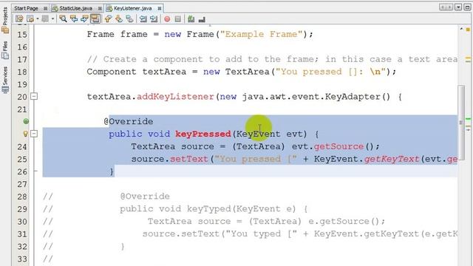Click the Find Selection magnifier icon

(x=63, y=18)
